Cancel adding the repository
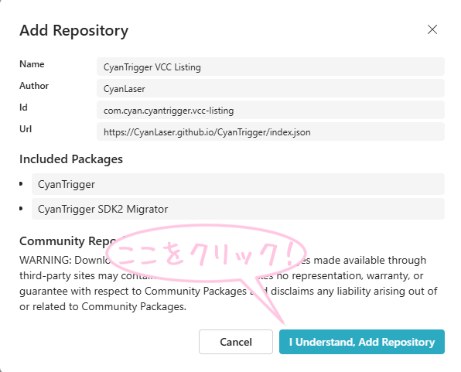Image resolution: width=461 pixels, height=372 pixels. click(236, 342)
